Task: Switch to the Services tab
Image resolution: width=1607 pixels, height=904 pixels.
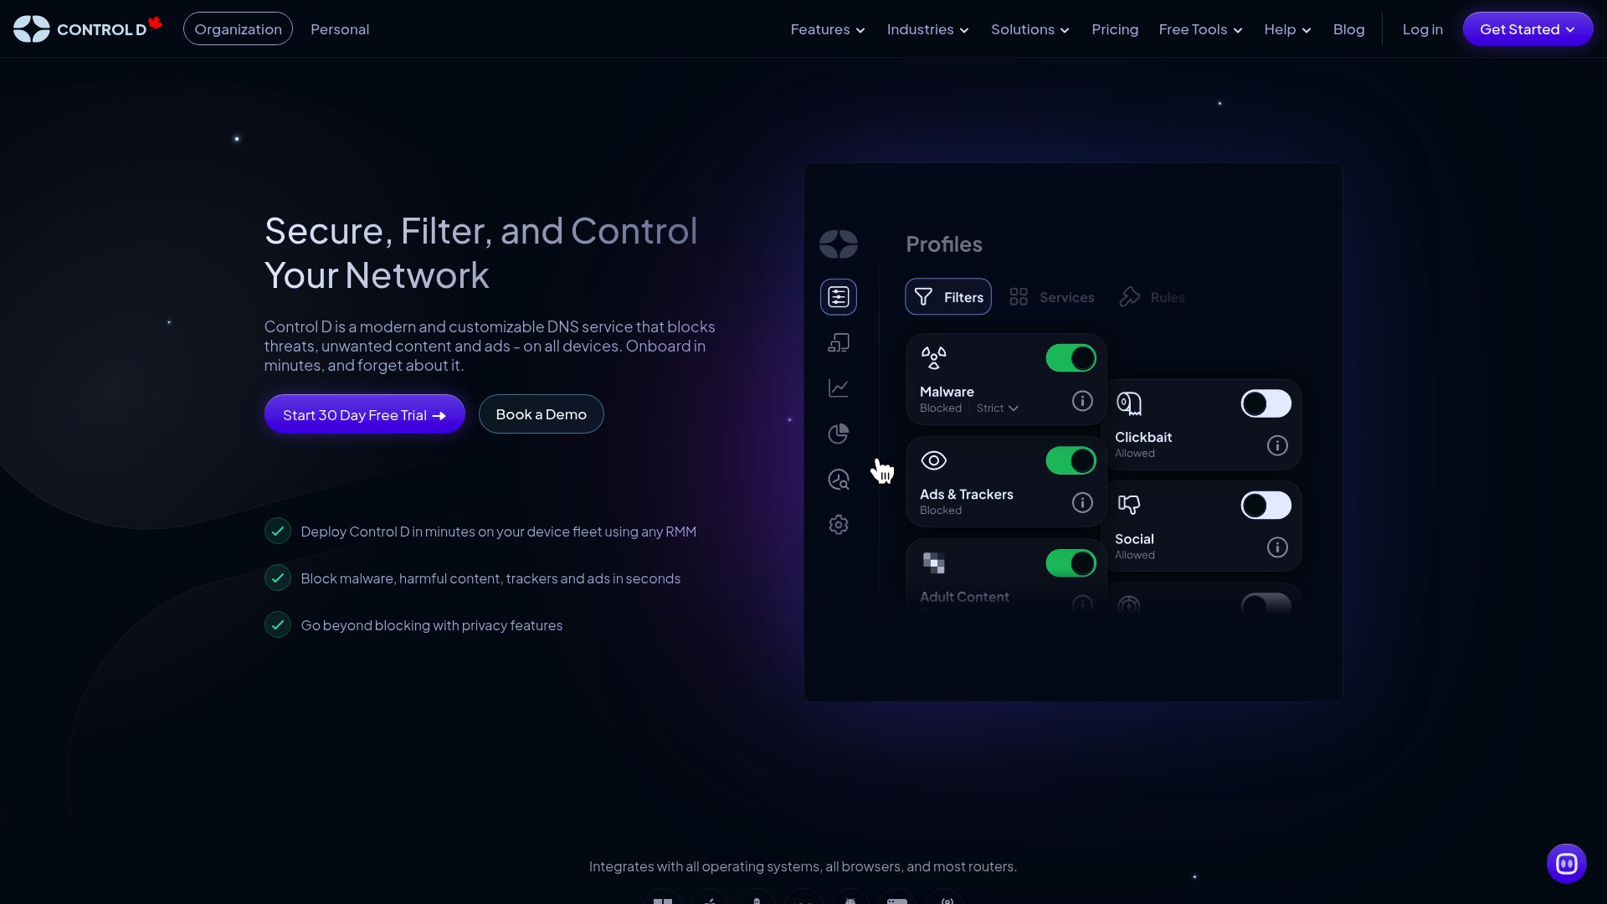Action: click(1052, 297)
